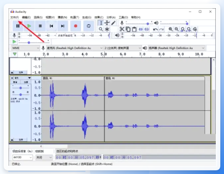Skip to end of the project
The height and width of the screenshot is (174, 224).
click(63, 26)
